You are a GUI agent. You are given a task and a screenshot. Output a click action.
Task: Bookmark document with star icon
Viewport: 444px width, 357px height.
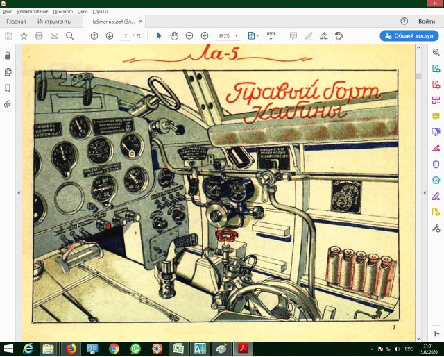[24, 35]
